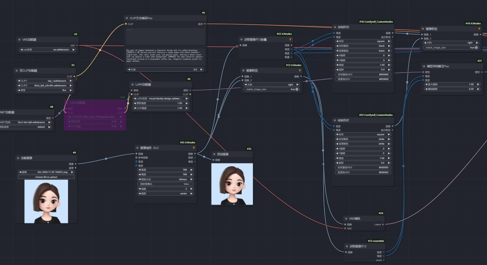Collapse the CLIP文本编码Flux node via title dot
The image size is (487, 265).
point(127,18)
